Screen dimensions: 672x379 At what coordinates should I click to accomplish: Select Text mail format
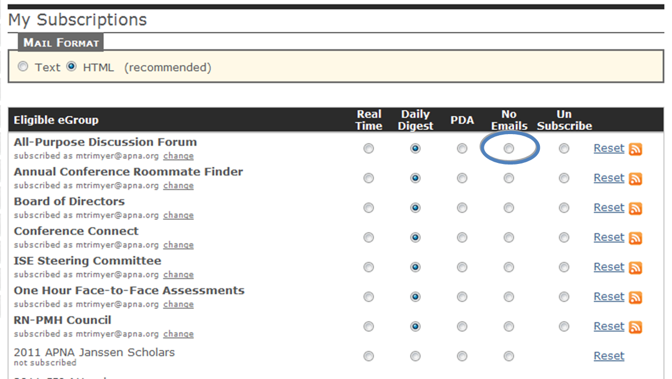point(23,67)
